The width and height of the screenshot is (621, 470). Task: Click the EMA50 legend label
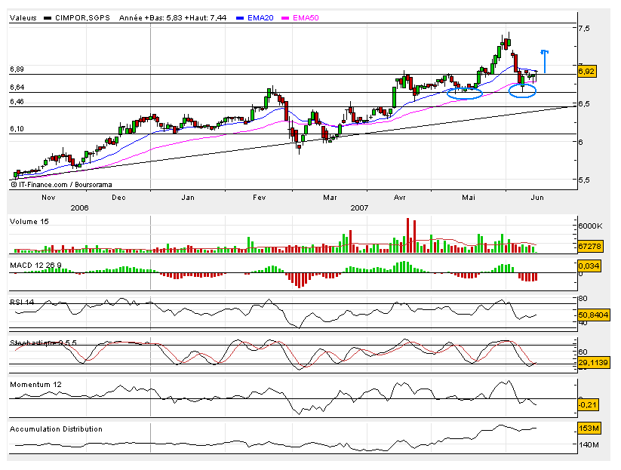coord(306,18)
